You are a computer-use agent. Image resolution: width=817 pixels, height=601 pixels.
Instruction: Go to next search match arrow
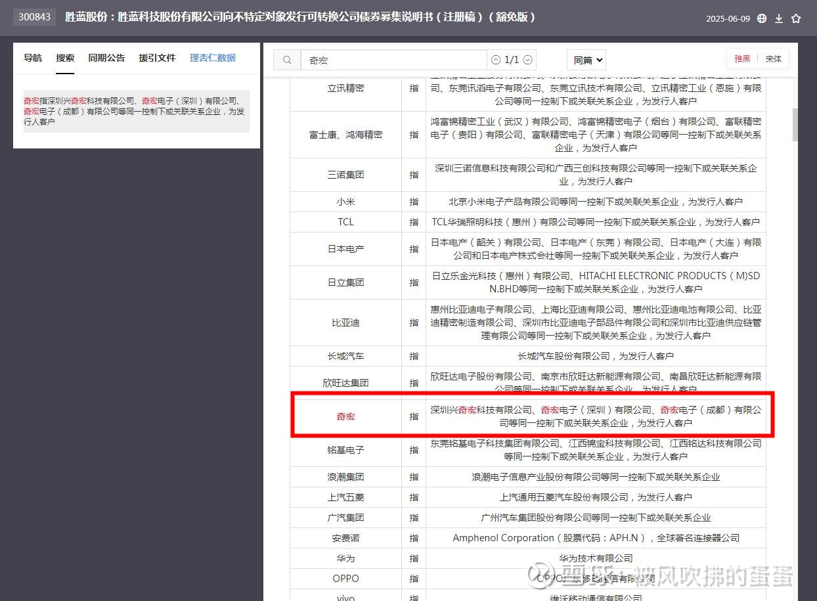click(527, 60)
